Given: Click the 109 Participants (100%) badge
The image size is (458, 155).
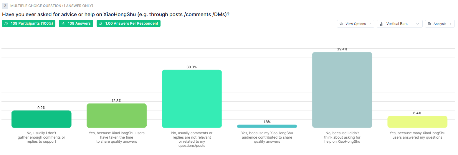Looking at the screenshot, I should click(29, 23).
